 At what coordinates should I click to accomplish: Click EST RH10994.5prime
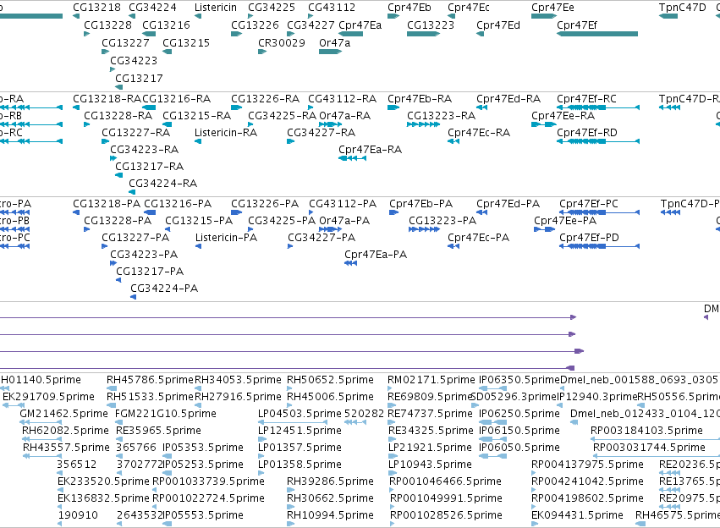[x=330, y=515]
